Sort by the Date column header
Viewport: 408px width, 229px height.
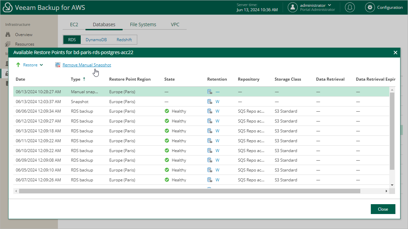click(x=20, y=79)
